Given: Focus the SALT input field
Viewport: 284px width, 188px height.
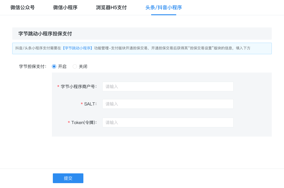Looking at the screenshot, I should pos(168,104).
